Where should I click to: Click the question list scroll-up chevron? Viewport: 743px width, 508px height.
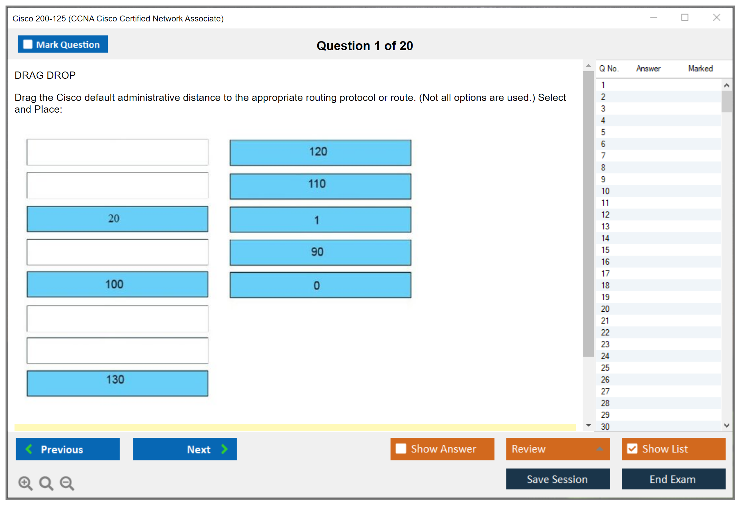tap(727, 85)
